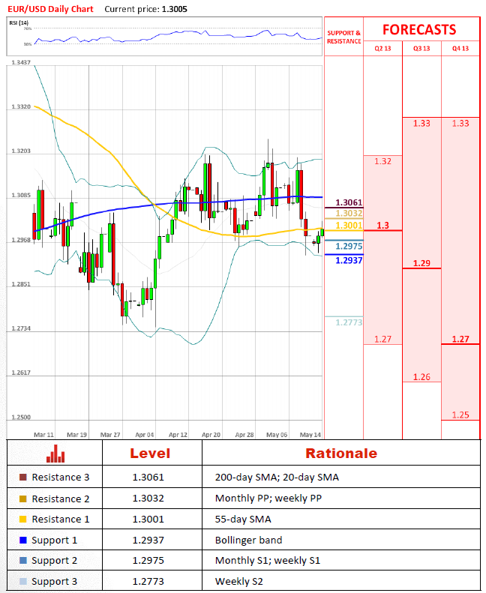Click the May 14 date axis label

tap(310, 435)
